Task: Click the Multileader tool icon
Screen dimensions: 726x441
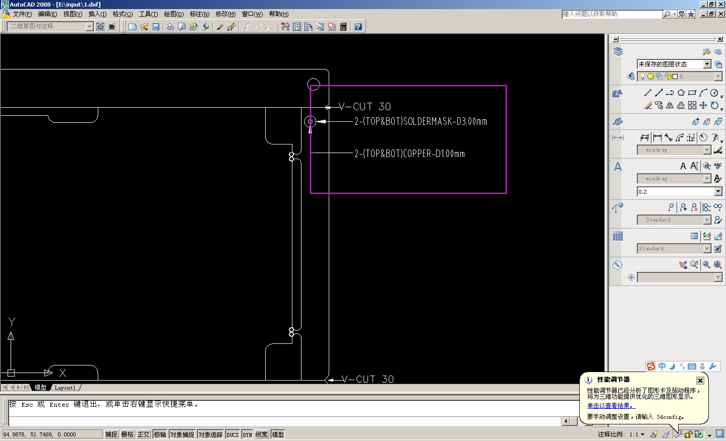Action: [x=671, y=207]
